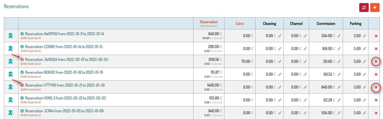Click octopus icon beside reservation JC1IK4
Viewport: 383px width, 119px height.
11,113
